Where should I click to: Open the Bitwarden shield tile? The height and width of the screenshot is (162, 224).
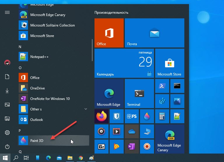(x=117, y=116)
